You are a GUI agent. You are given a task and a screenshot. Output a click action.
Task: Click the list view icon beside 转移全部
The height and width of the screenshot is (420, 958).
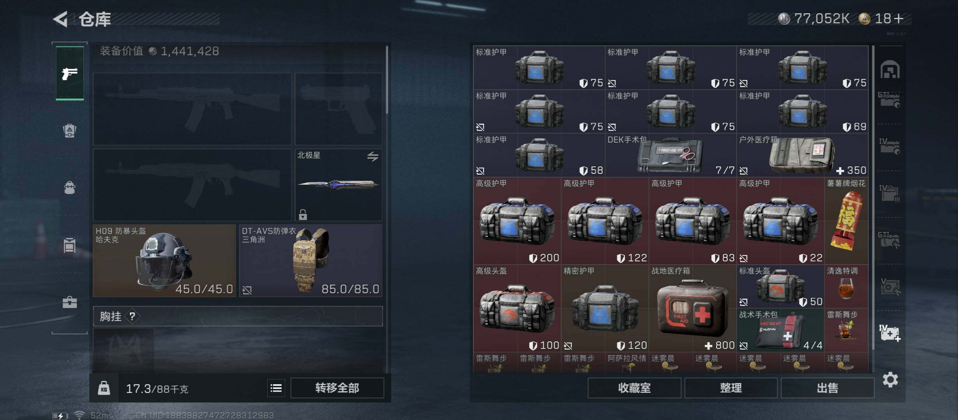(x=276, y=388)
